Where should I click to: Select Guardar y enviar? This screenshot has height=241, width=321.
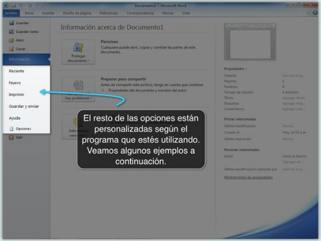(x=26, y=106)
